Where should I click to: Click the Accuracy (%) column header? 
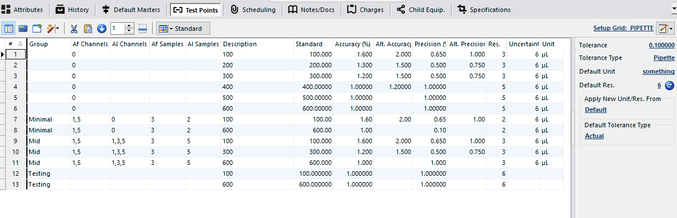[353, 44]
